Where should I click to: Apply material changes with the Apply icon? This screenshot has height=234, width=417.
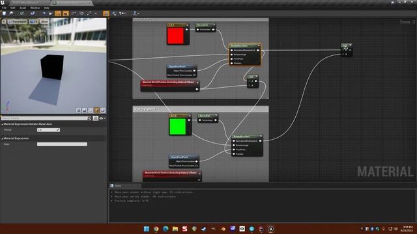(x=22, y=13)
